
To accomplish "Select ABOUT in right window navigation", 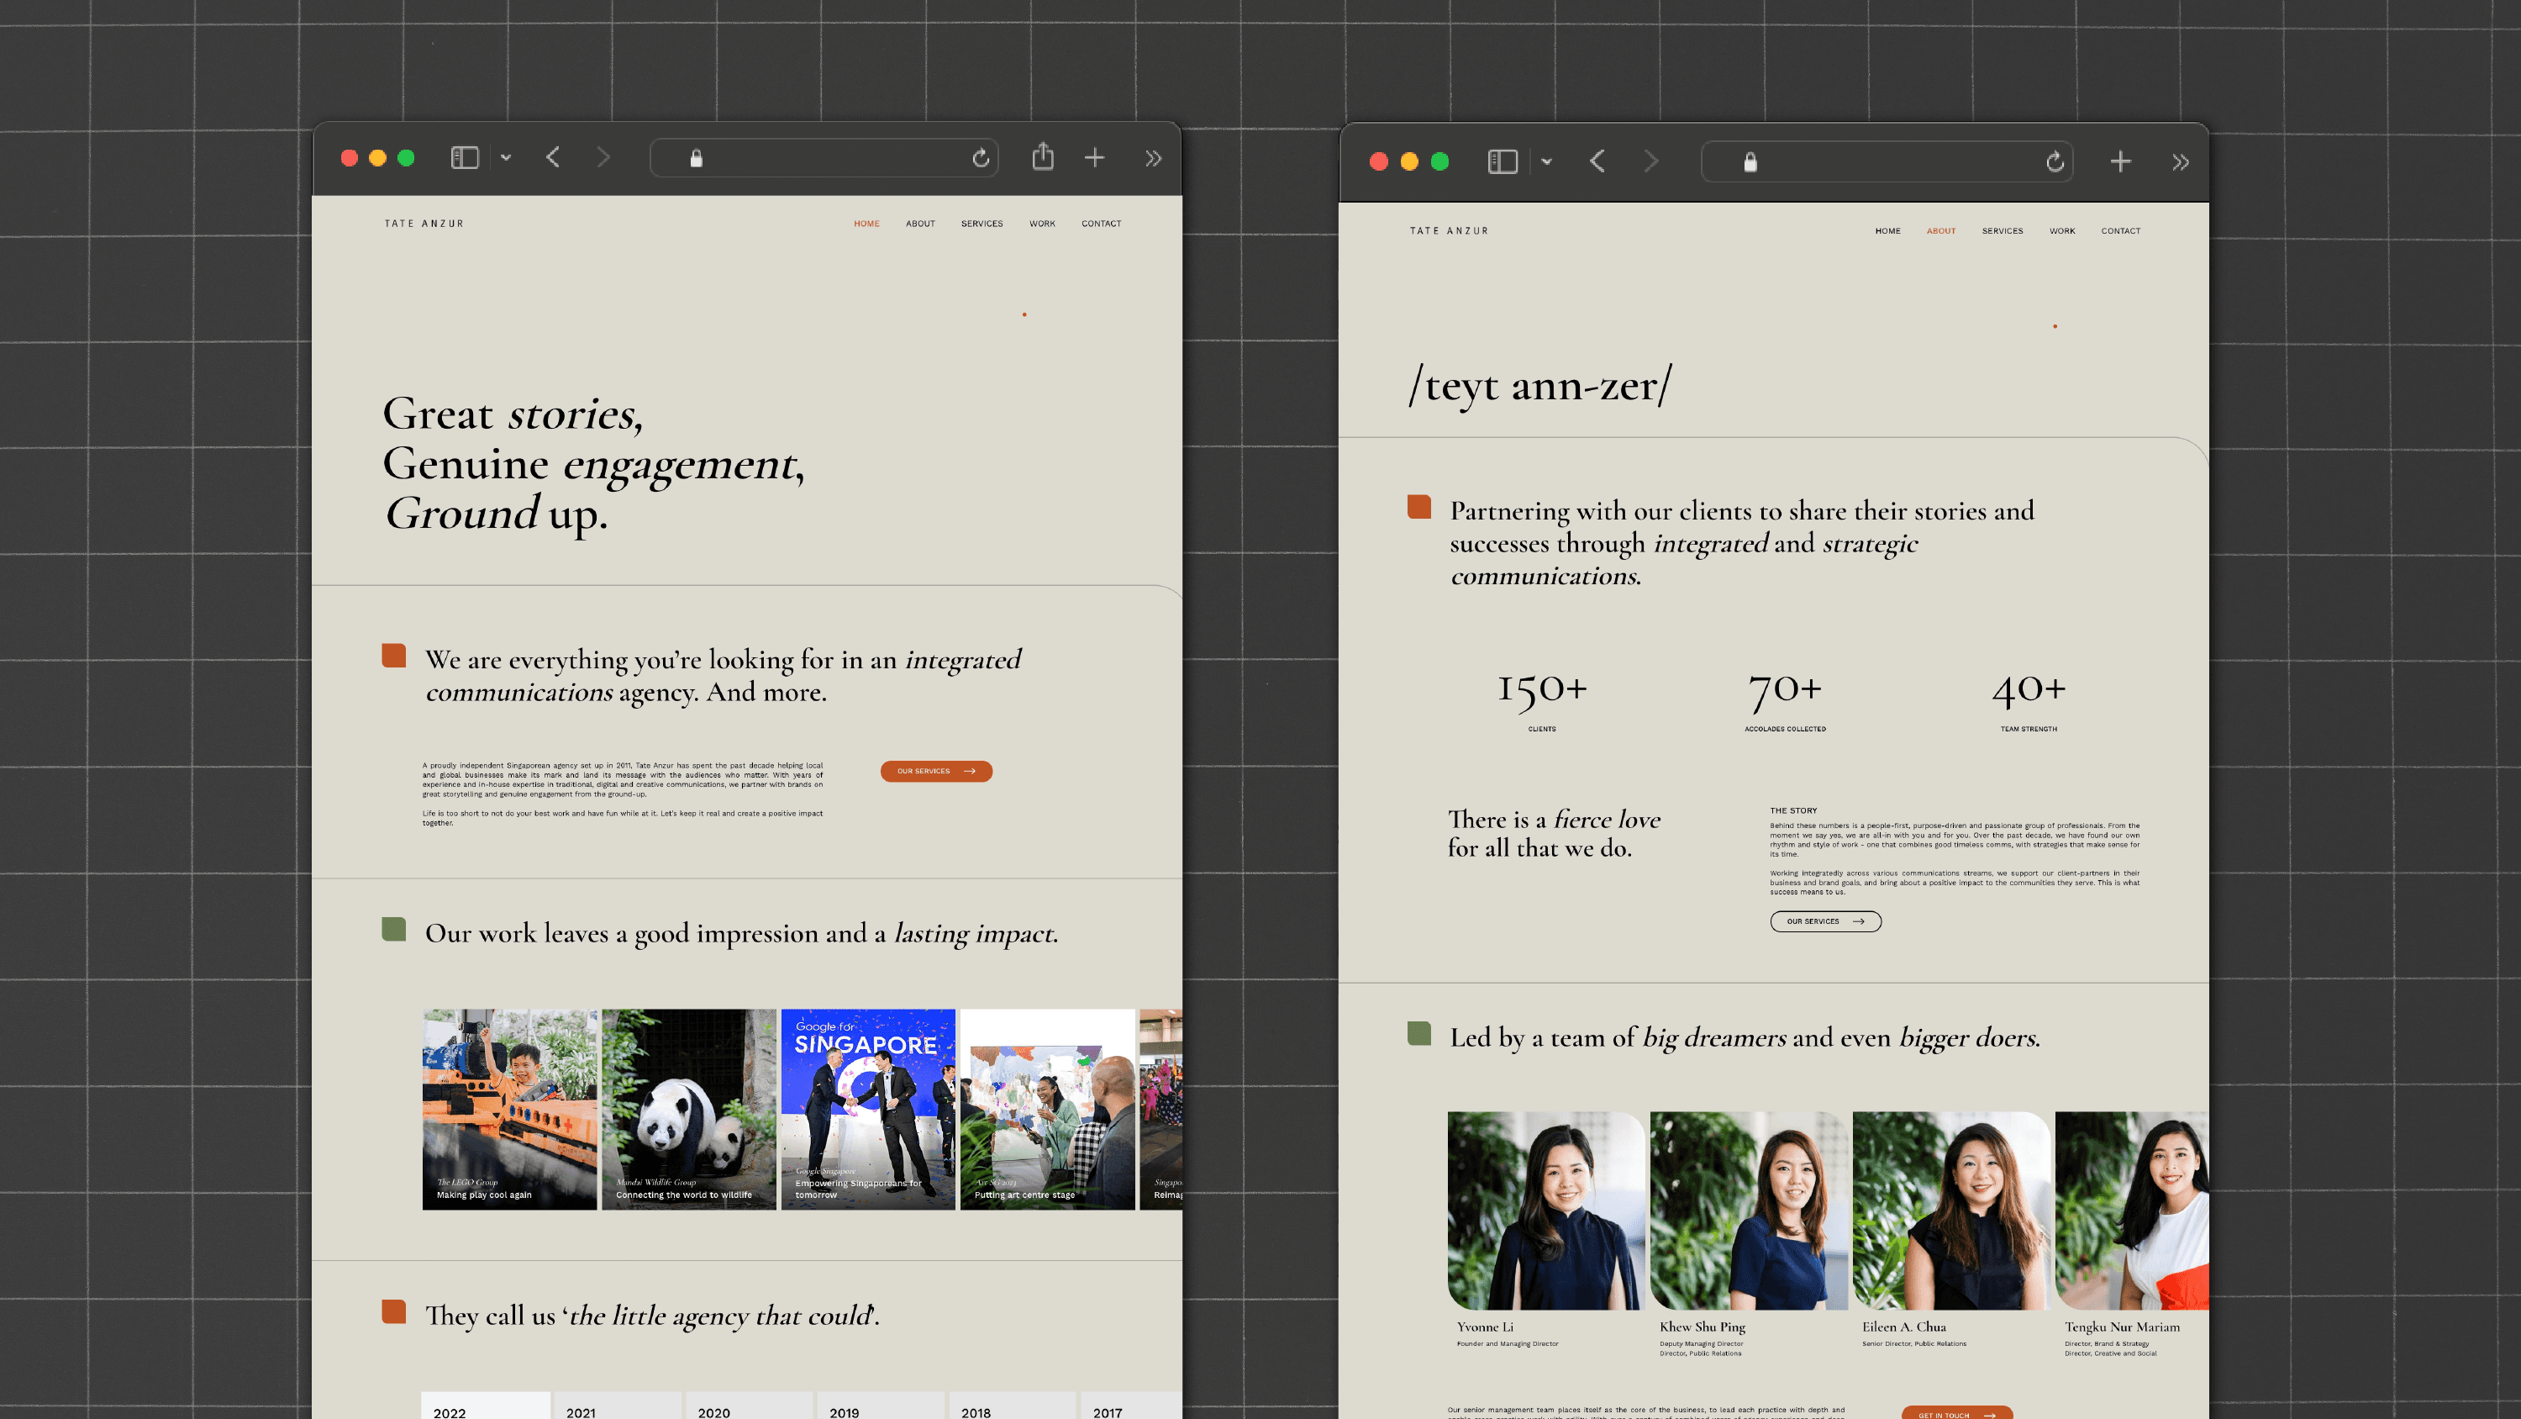I will point(1940,231).
